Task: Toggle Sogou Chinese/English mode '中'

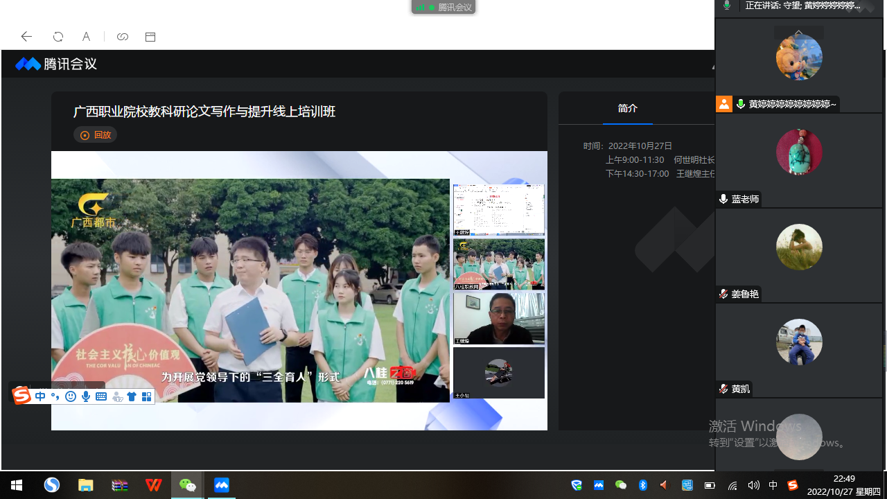Action: click(40, 396)
